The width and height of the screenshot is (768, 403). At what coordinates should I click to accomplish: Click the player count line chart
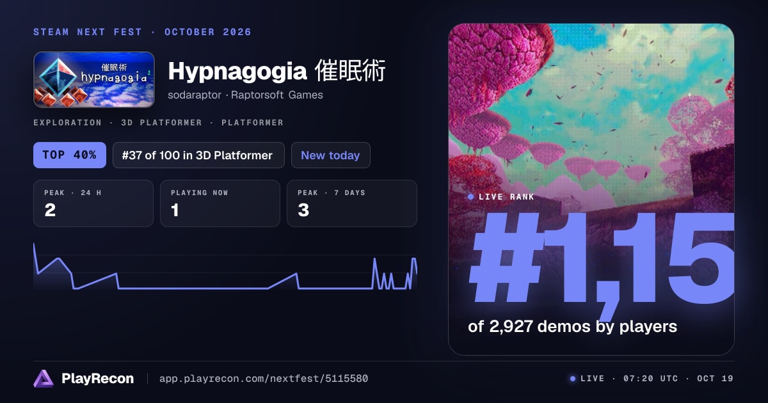point(225,267)
